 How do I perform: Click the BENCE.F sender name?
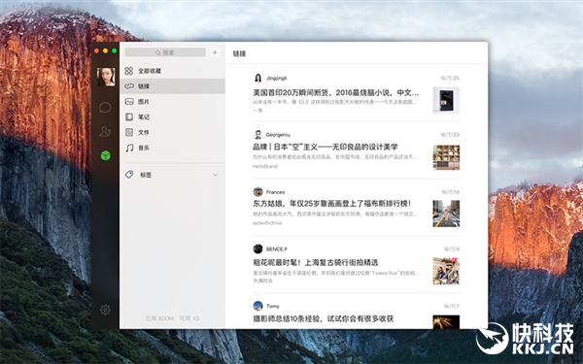[x=277, y=248]
